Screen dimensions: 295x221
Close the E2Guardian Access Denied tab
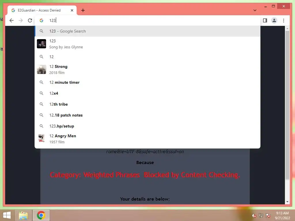72,10
